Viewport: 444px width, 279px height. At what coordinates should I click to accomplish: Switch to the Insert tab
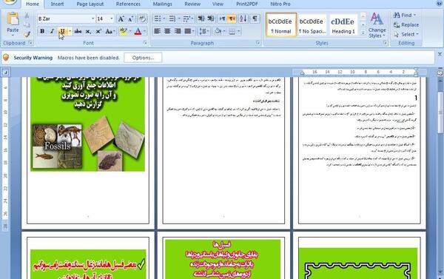57,4
